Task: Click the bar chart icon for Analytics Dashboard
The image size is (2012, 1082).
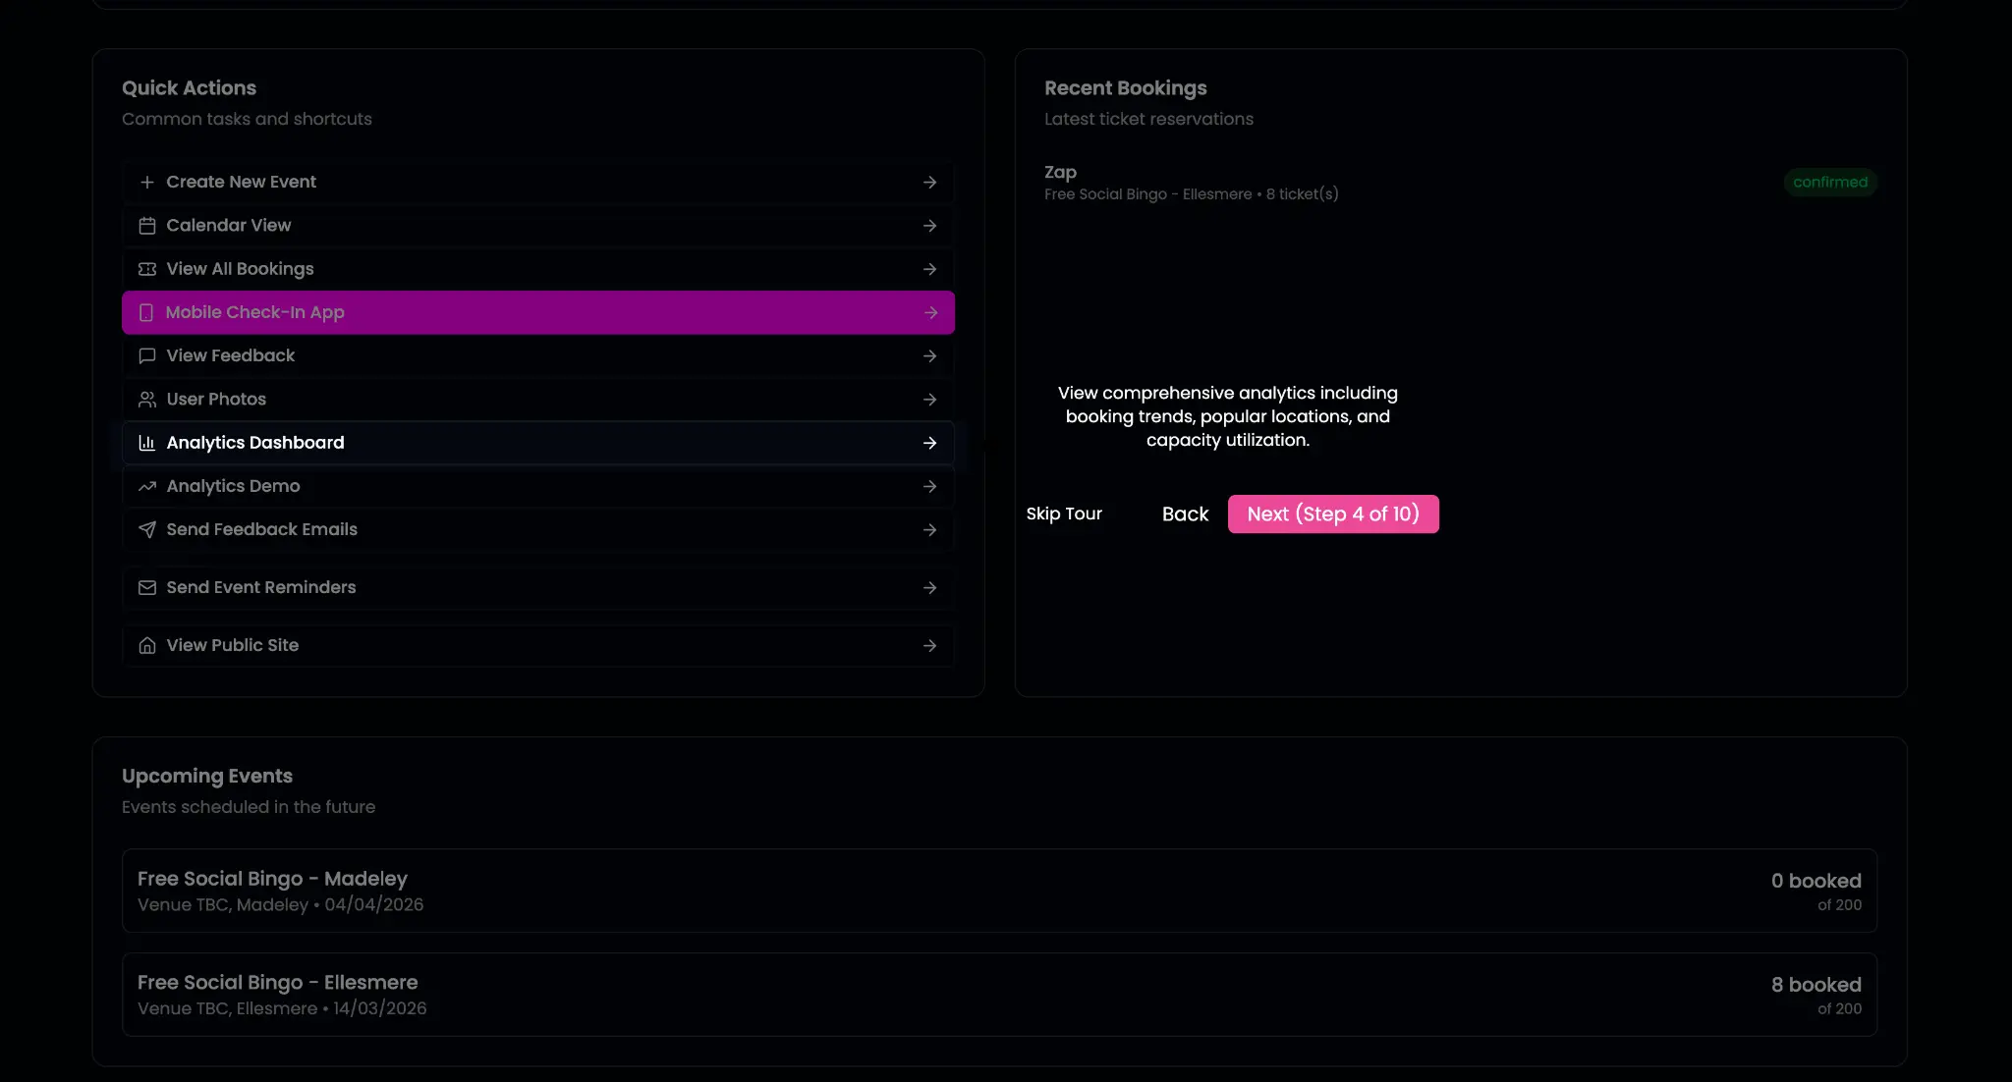Action: pos(147,443)
